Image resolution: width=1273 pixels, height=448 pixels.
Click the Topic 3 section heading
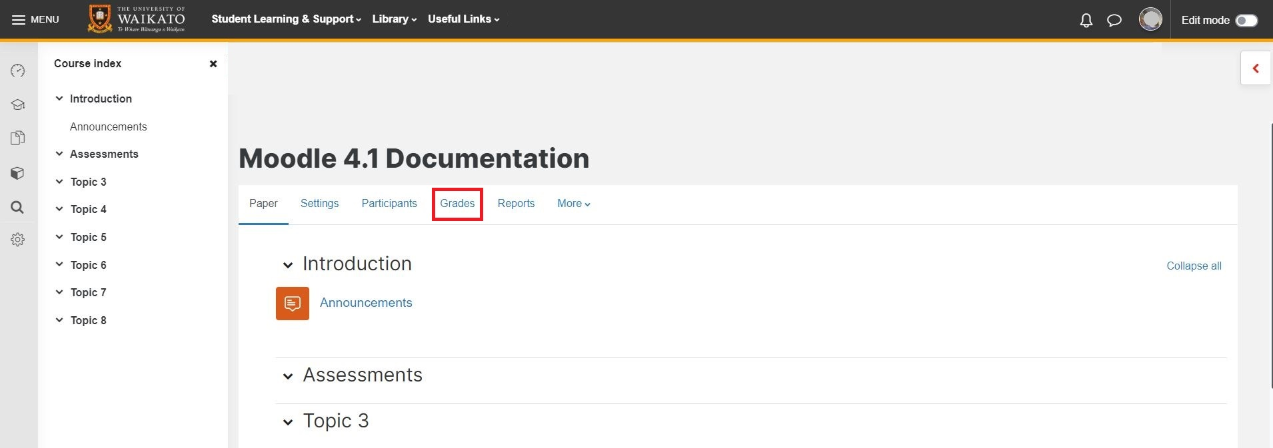pos(336,421)
